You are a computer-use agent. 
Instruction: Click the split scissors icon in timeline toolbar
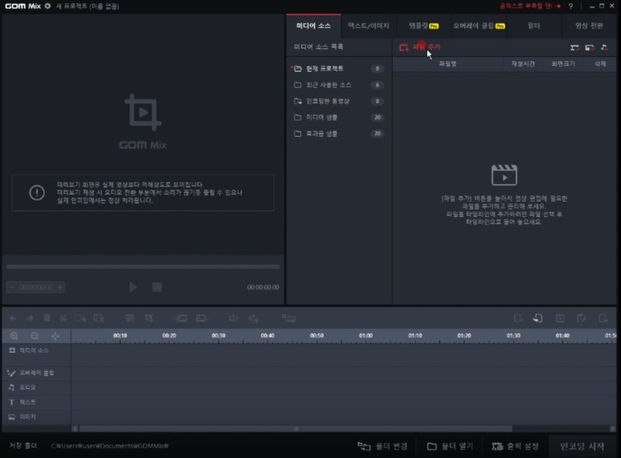tap(63, 318)
